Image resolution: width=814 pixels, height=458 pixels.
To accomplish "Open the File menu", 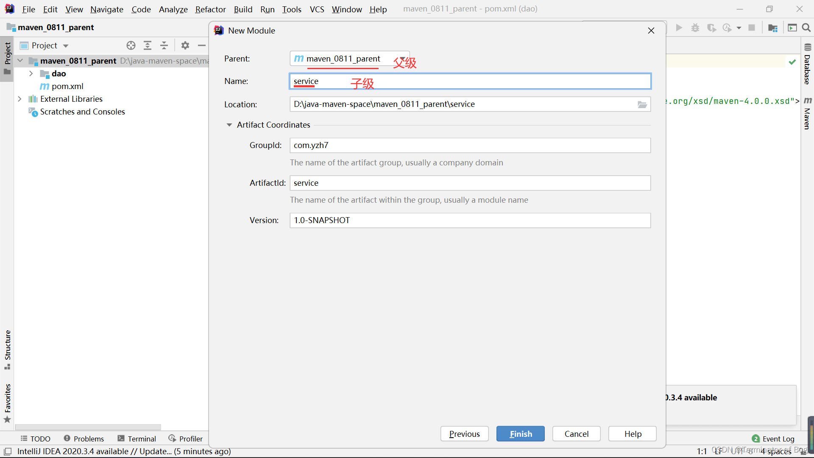I will click(x=28, y=9).
